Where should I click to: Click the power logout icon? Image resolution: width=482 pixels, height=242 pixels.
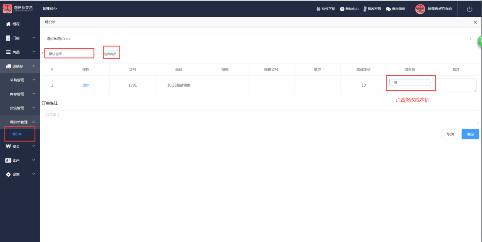(469, 9)
